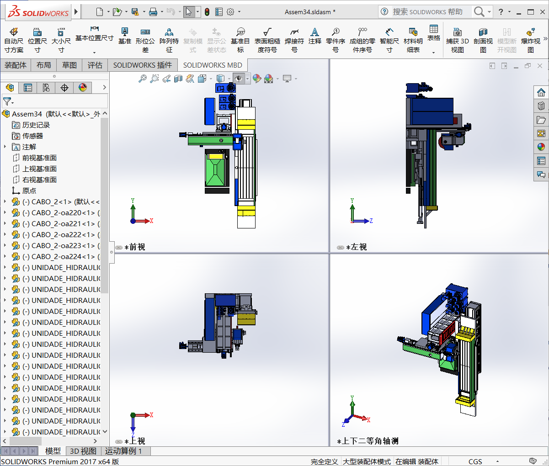Viewport: 549px width, 466px height.
Task: Open the DisplayManager color ball tab
Action: point(83,87)
